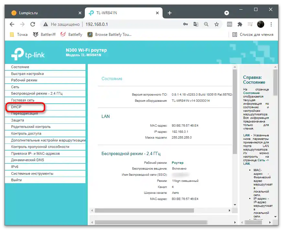283x230 pixels.
Task: Click the translate page icon
Action: pos(196,24)
